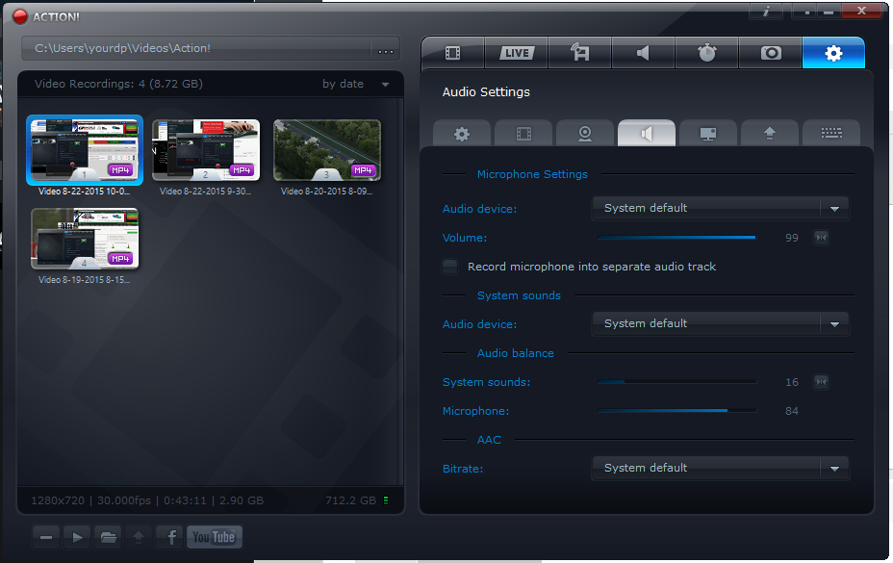The image size is (893, 563).
Task: Enable record microphone into separate audio track
Action: (x=450, y=267)
